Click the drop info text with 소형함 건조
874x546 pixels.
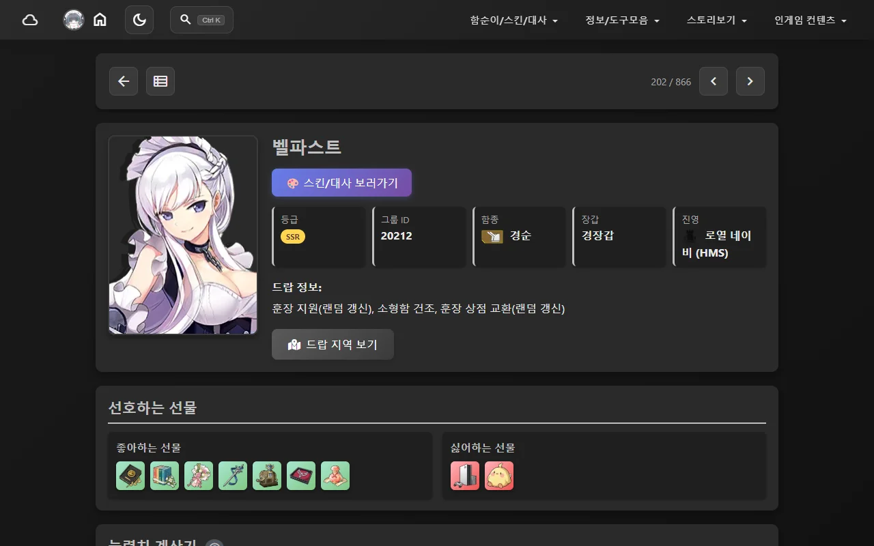419,308
